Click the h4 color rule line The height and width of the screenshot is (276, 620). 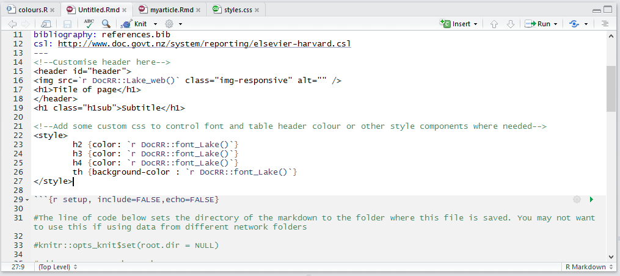tap(156, 163)
